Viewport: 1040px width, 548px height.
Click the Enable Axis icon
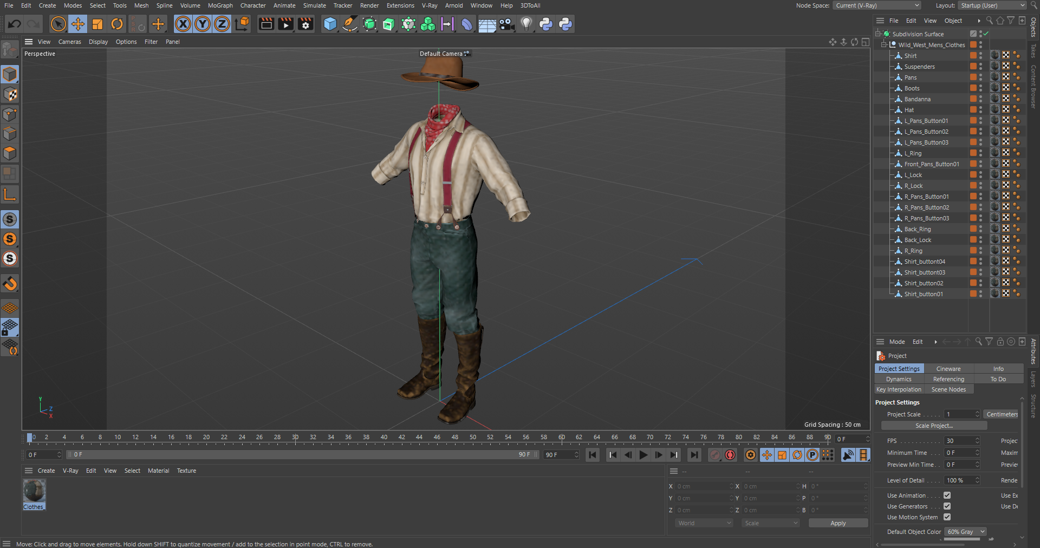tap(10, 194)
